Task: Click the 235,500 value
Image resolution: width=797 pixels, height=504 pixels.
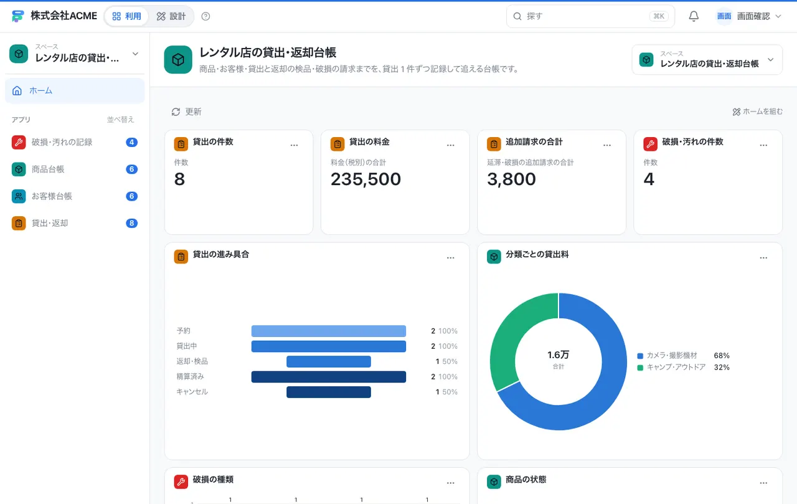Action: tap(365, 179)
